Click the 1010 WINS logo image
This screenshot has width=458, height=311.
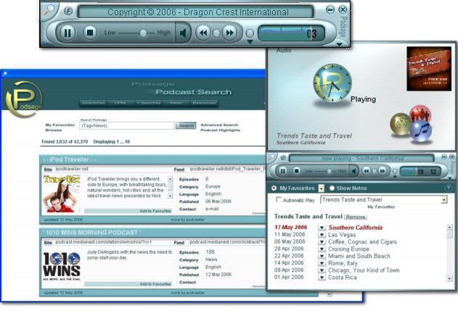tap(62, 266)
